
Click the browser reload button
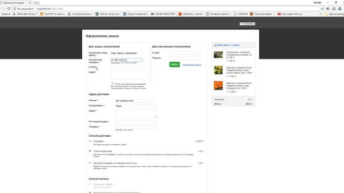click(9, 9)
